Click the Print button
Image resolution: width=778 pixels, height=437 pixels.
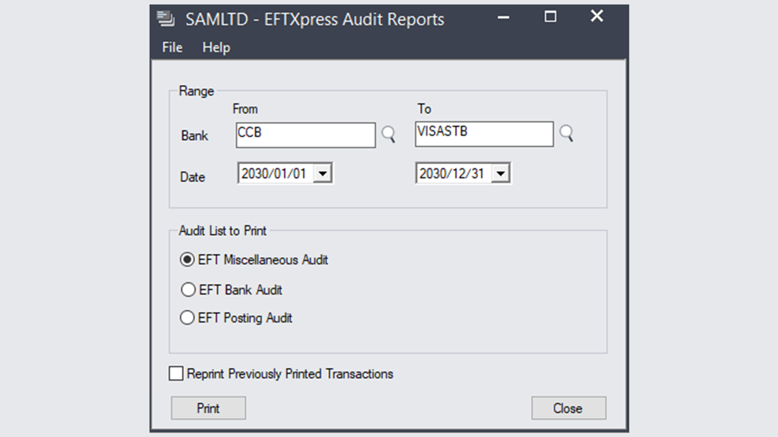point(208,408)
